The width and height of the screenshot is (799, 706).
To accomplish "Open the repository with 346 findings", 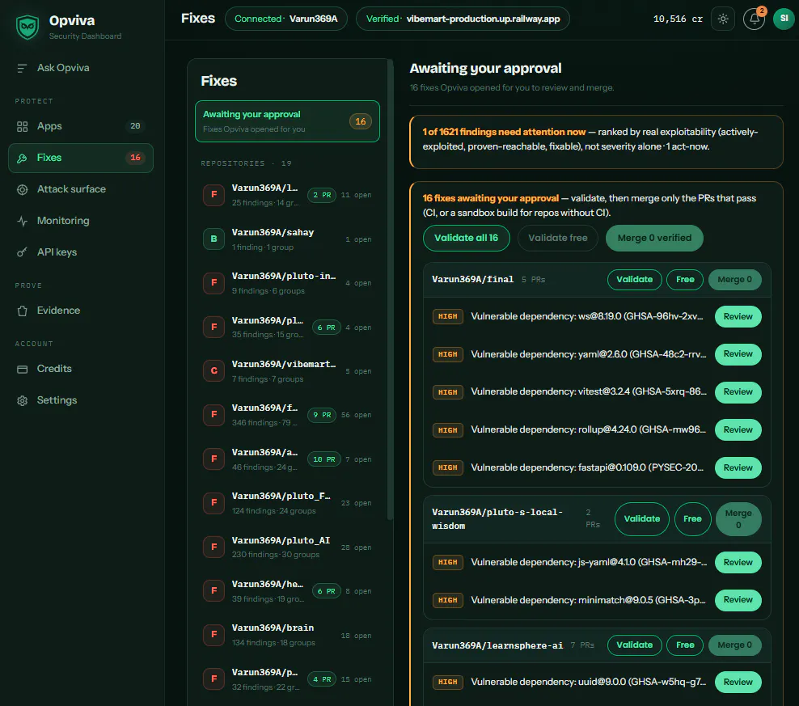I will click(287, 415).
